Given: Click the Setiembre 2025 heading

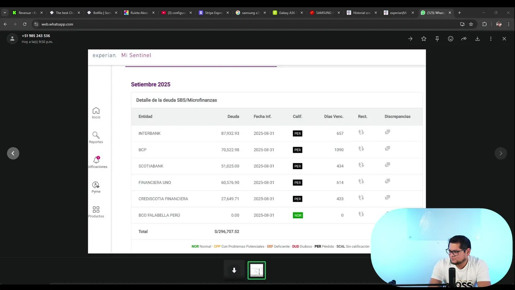Looking at the screenshot, I should (x=150, y=85).
